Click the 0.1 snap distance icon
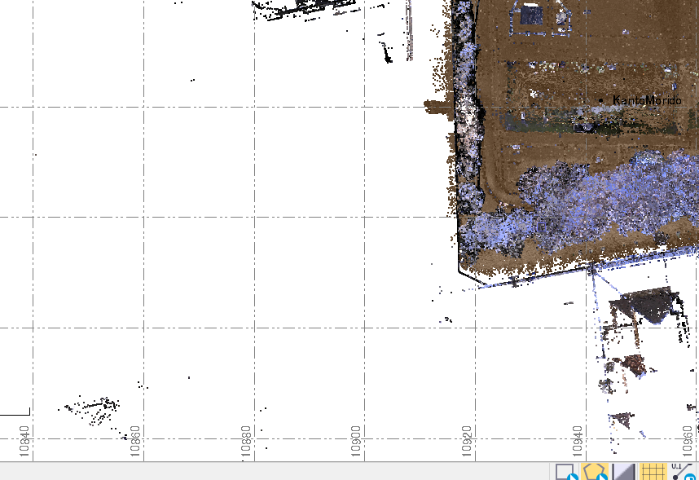699x480 pixels. pyautogui.click(x=683, y=472)
